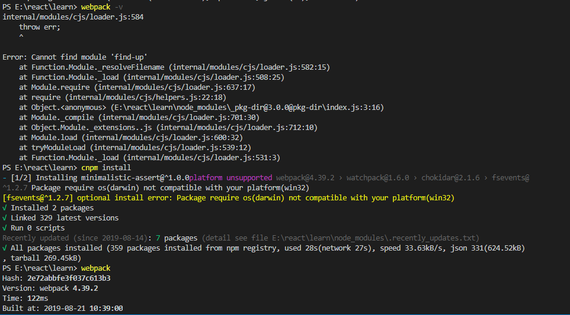Click the 'Object.Module._extensions..js' stack trace line

[x=168, y=128]
